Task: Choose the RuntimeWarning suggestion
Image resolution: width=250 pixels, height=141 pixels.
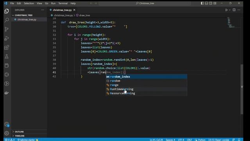Action: coord(146,89)
